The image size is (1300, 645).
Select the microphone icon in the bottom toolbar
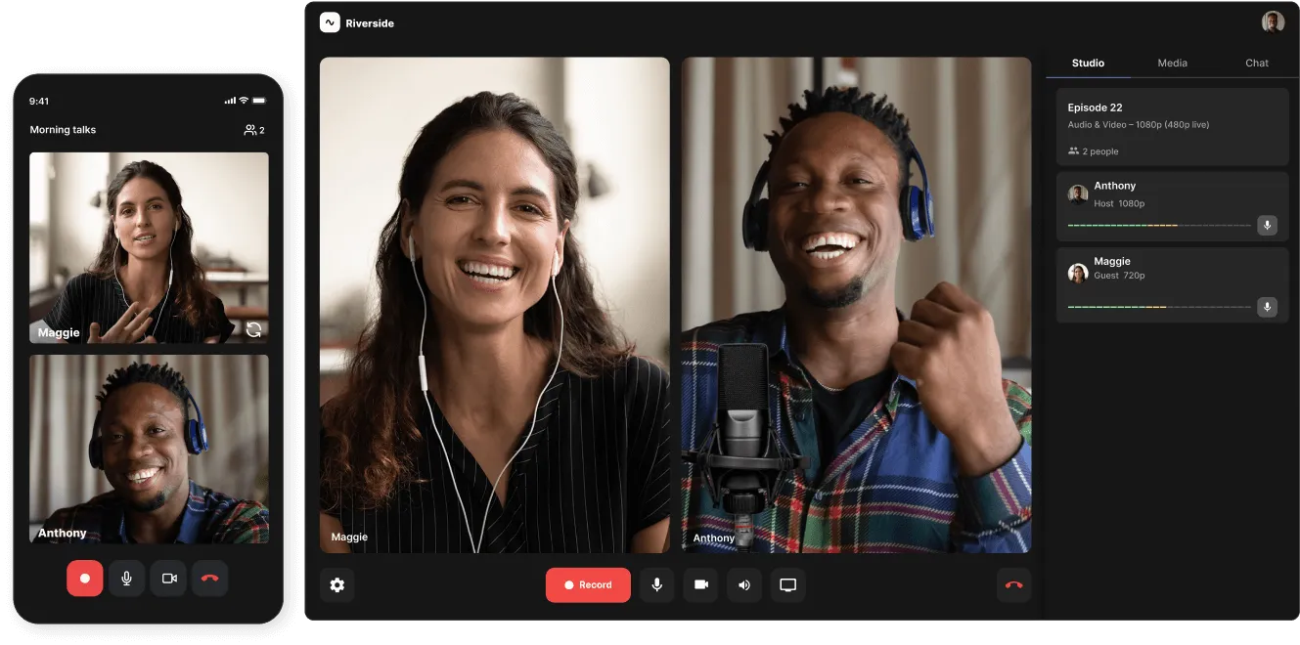coord(656,584)
